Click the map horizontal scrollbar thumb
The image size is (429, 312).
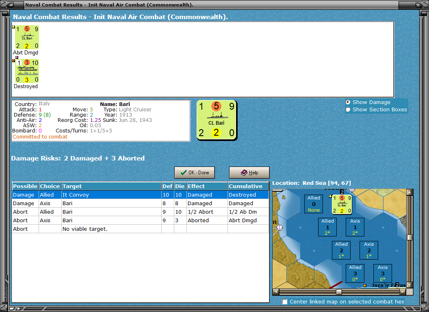[339, 292]
